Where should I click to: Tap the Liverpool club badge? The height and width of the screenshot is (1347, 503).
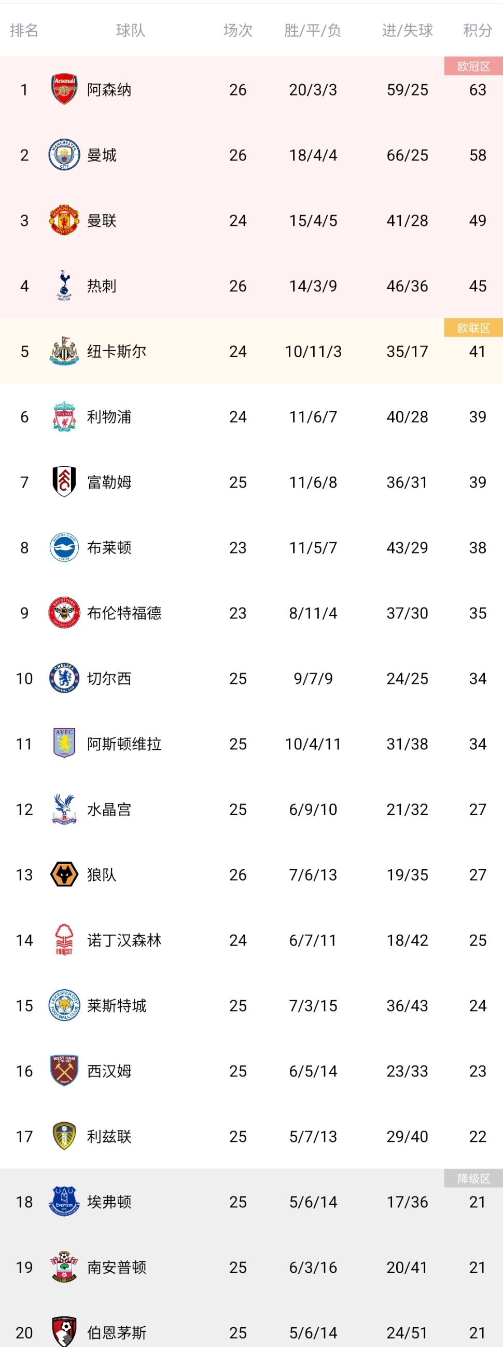click(64, 416)
